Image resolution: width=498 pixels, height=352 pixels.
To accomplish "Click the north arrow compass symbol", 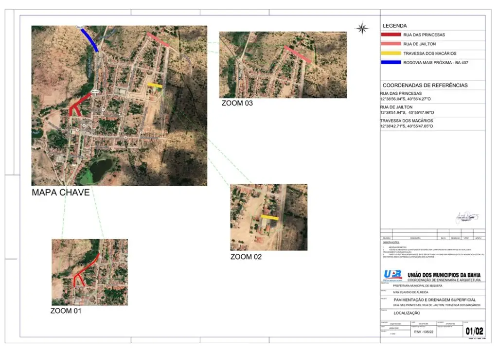I will 362,29.
